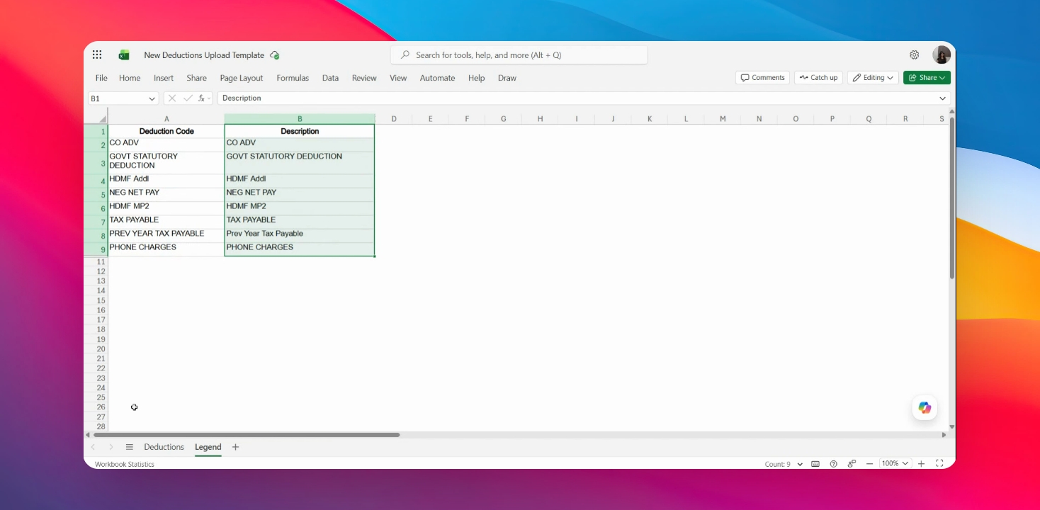The width and height of the screenshot is (1040, 510).
Task: Click the insert function fx icon
Action: pos(202,98)
